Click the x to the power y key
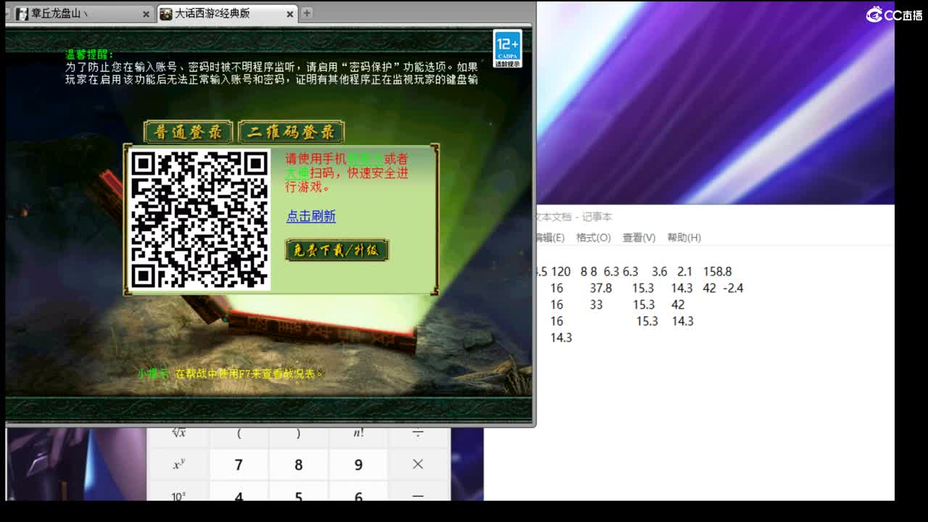The width and height of the screenshot is (928, 522). click(178, 465)
